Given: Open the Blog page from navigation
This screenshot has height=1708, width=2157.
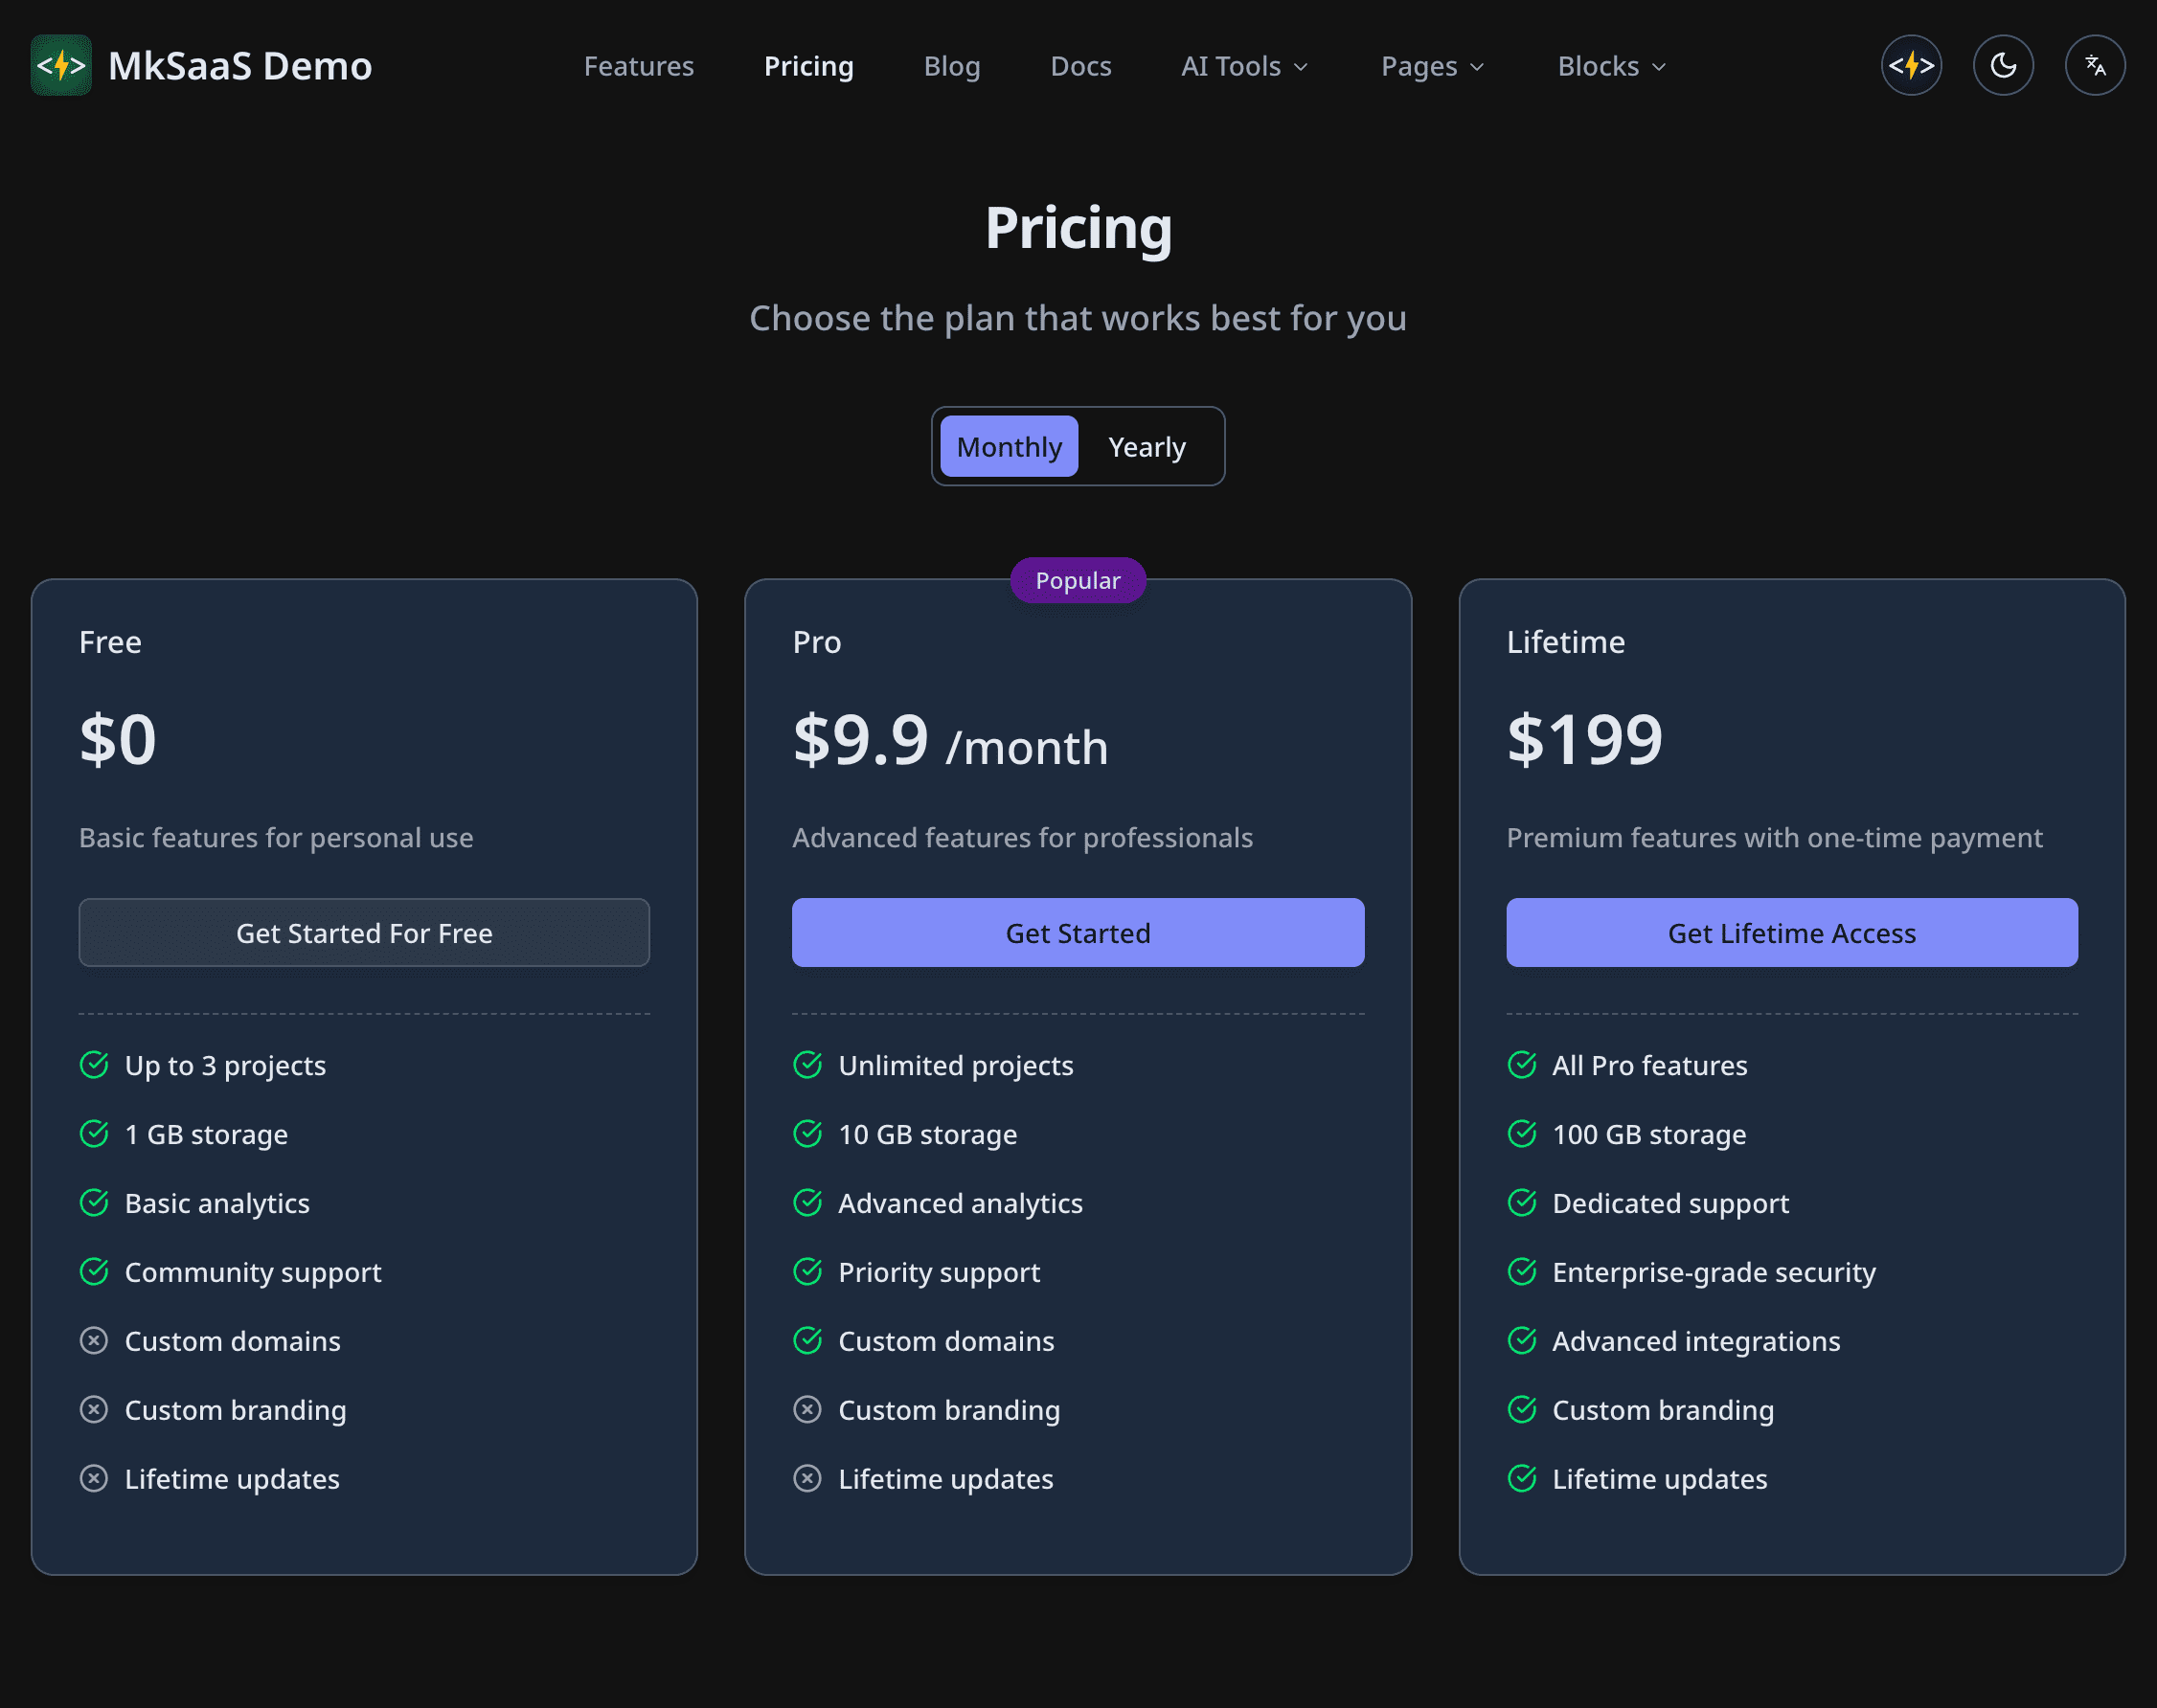Looking at the screenshot, I should pos(951,66).
